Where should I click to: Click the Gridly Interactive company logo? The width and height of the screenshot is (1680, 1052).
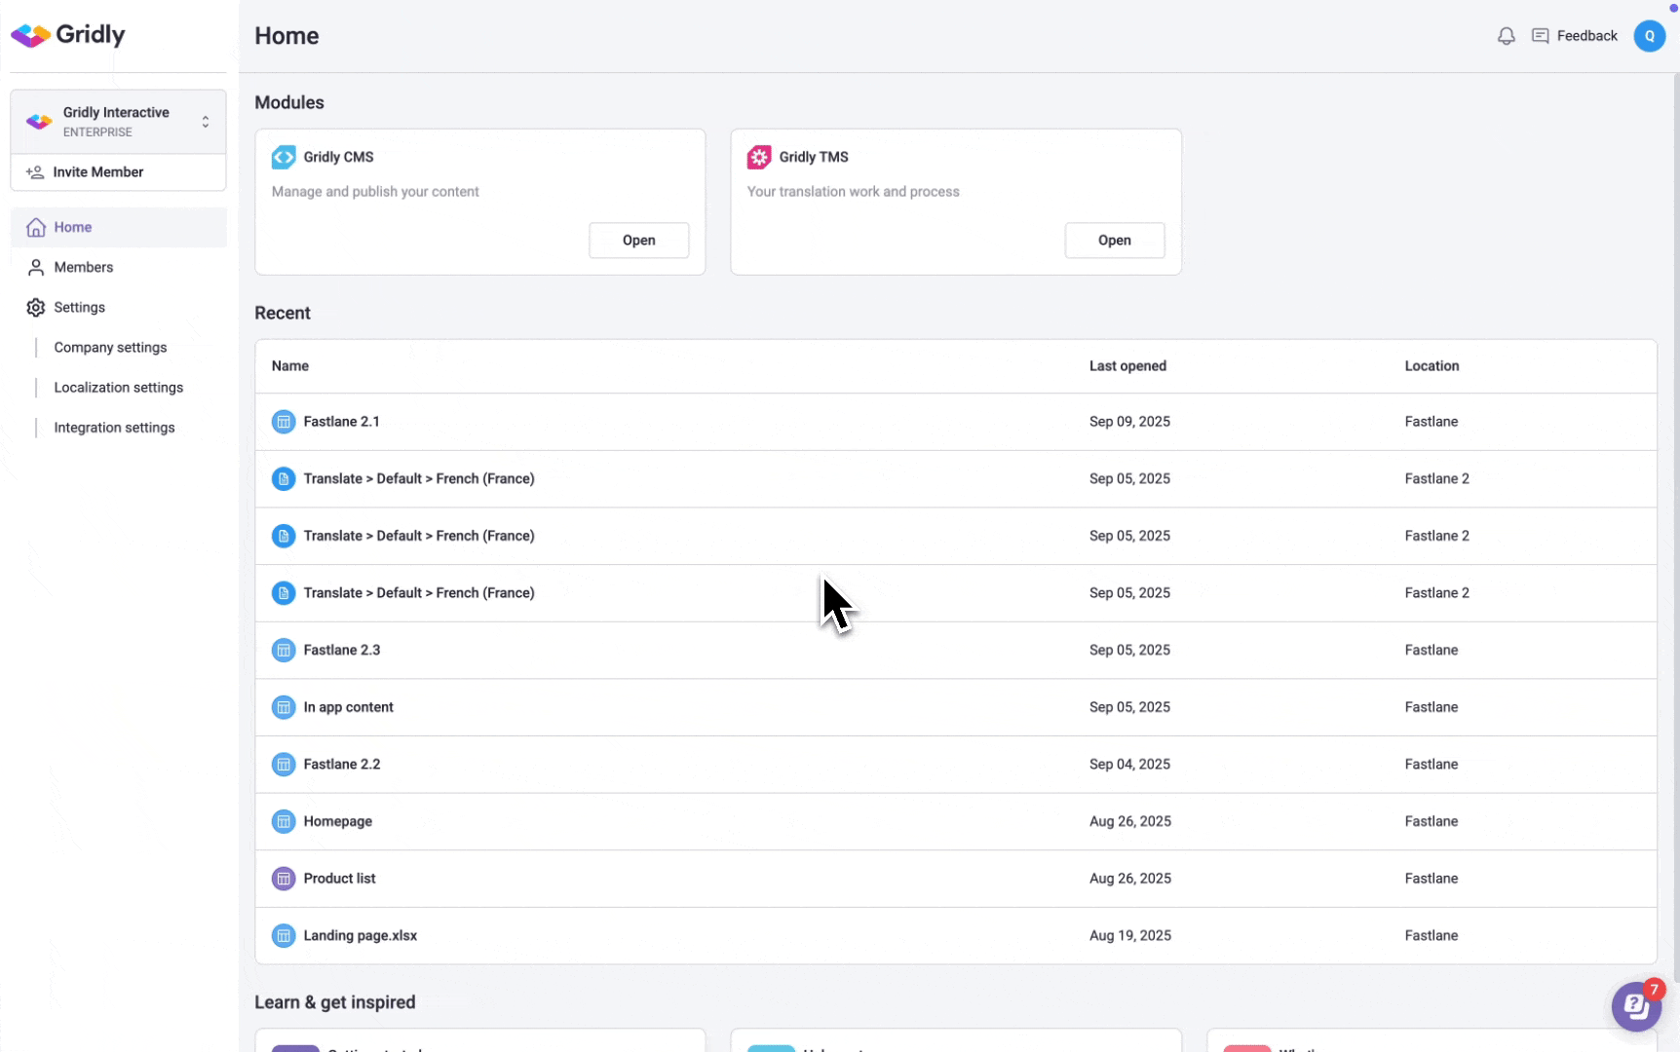[x=39, y=122]
